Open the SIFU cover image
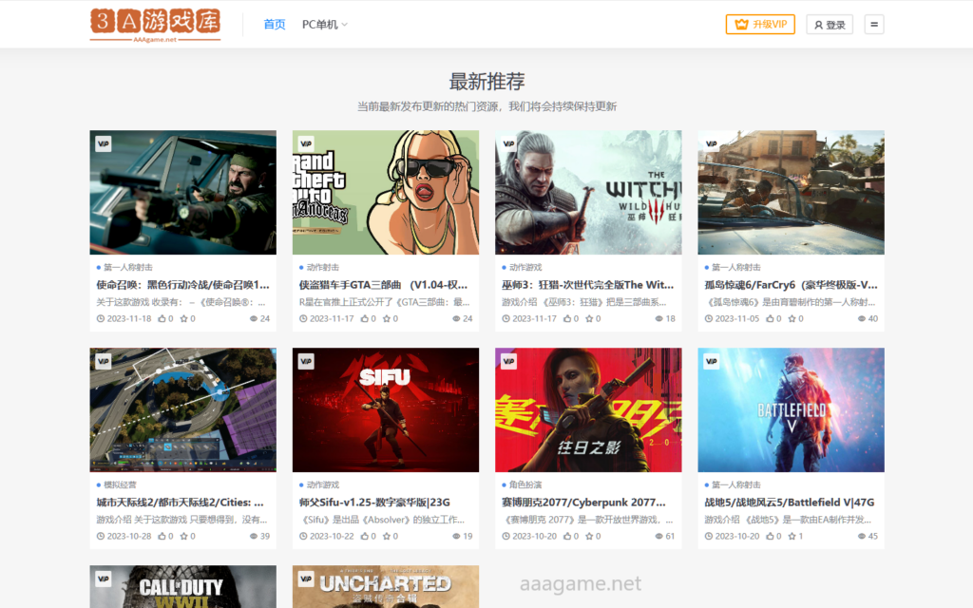Image resolution: width=973 pixels, height=608 pixels. pos(386,409)
